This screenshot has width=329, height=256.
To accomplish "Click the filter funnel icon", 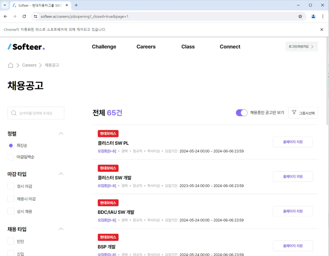I will tap(294, 112).
